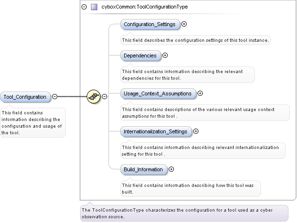Click the purple type icon beside cyboxCommon:ToolConfigurationType
Viewport: 297px width, 223px height.
[94, 7]
